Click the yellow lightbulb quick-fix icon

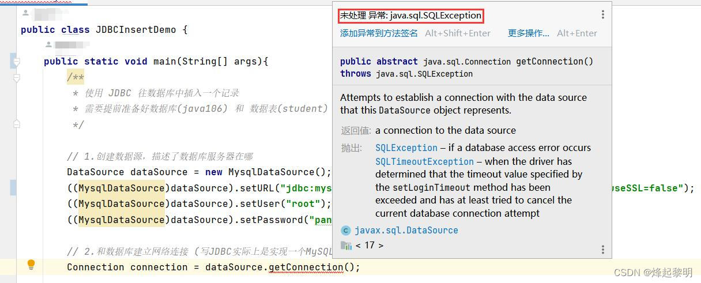(31, 265)
